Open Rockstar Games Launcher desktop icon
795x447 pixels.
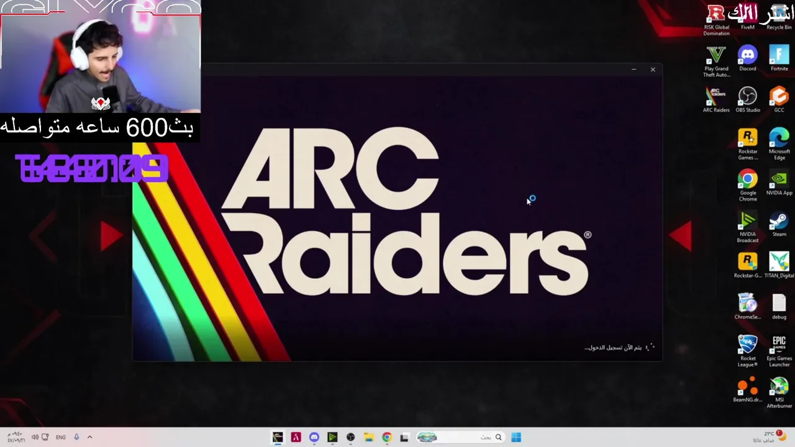click(x=748, y=145)
